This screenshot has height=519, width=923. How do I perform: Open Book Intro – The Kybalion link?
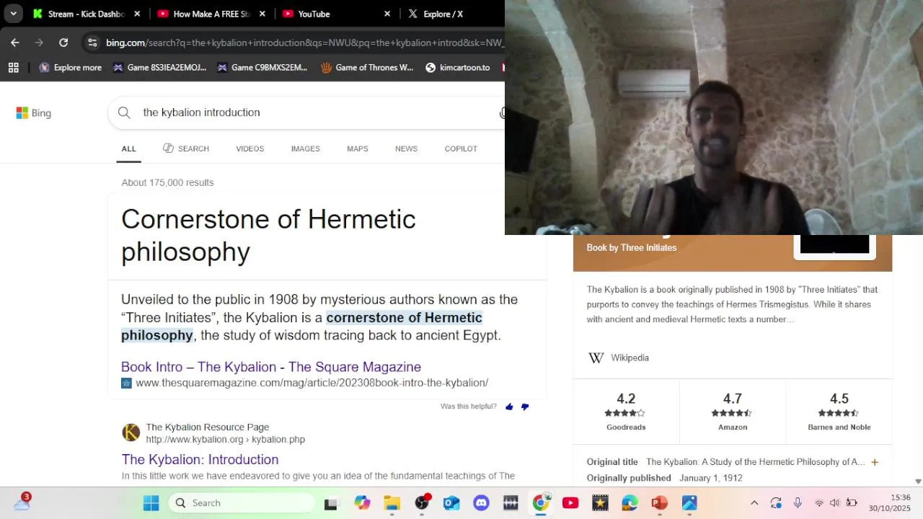271,367
